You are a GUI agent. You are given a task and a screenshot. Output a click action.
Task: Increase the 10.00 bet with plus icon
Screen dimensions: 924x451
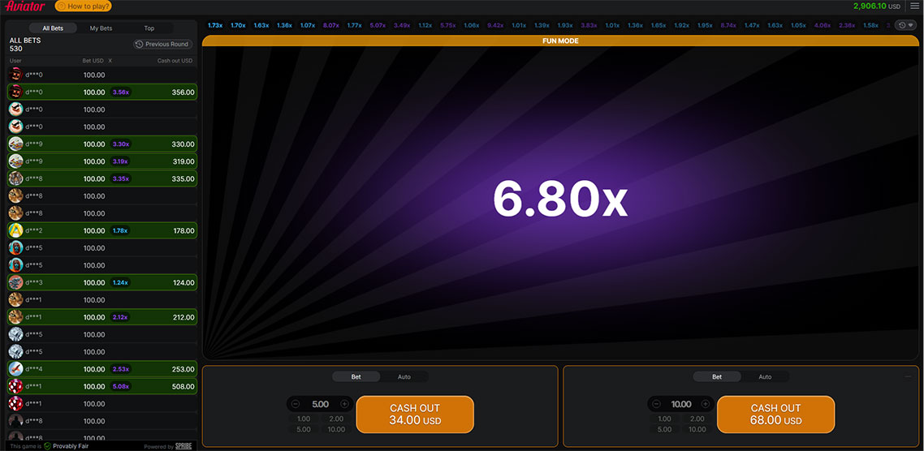[x=705, y=404]
